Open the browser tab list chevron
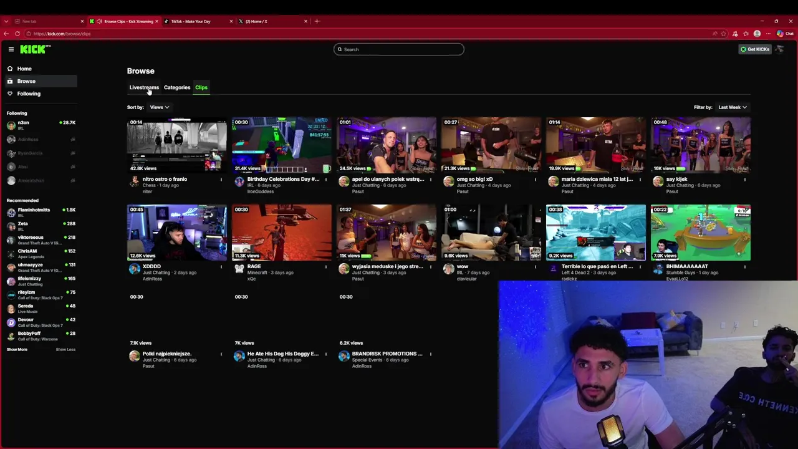 tap(6, 21)
